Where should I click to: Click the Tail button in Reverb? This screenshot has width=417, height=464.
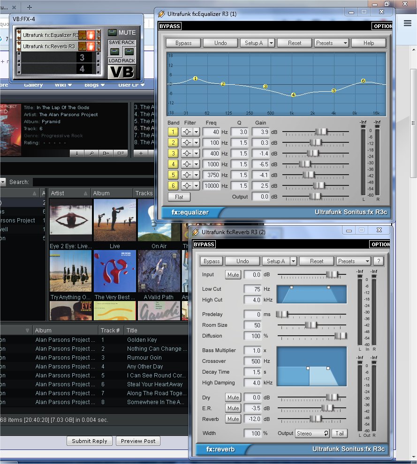tap(339, 433)
